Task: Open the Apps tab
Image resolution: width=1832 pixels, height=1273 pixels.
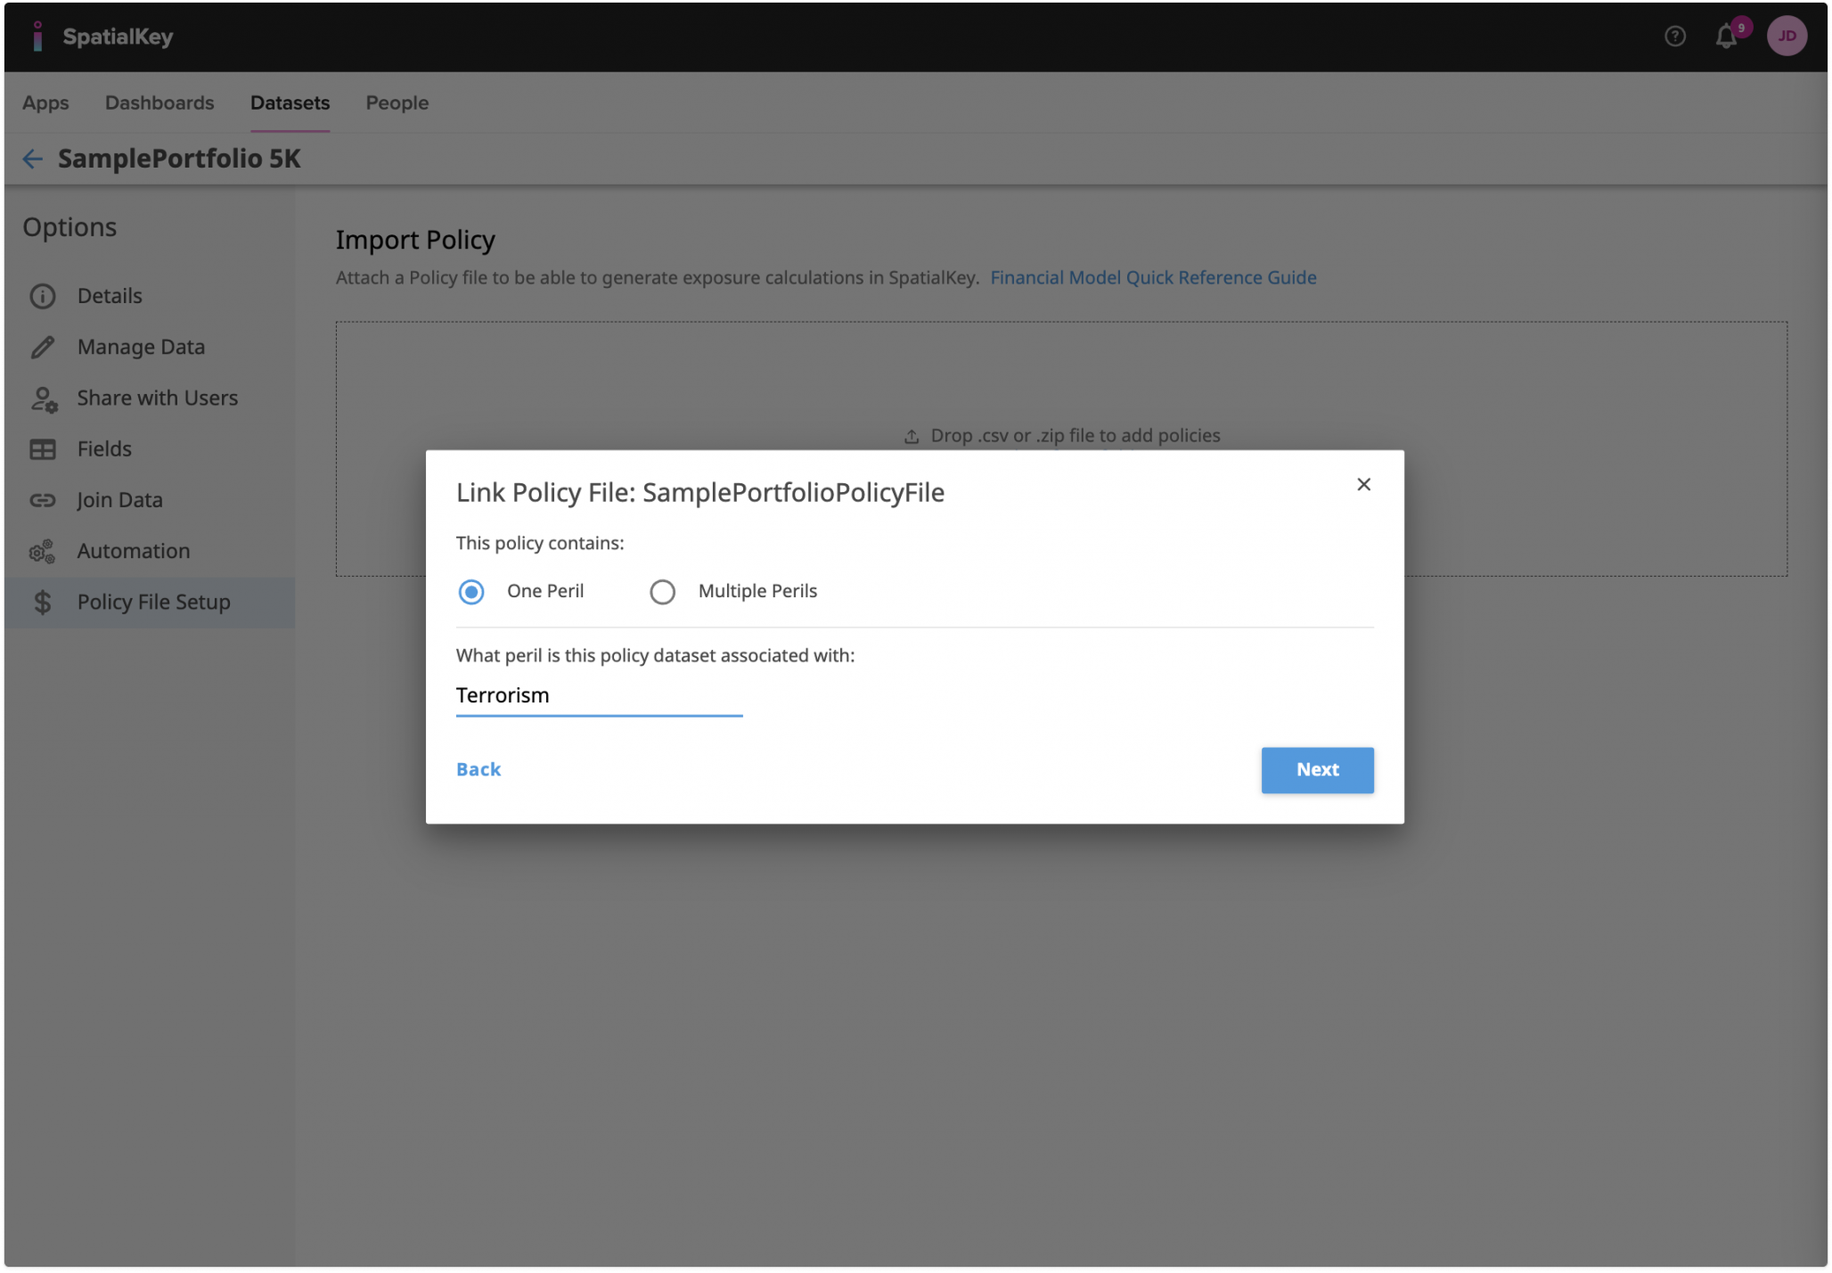Action: 45,103
